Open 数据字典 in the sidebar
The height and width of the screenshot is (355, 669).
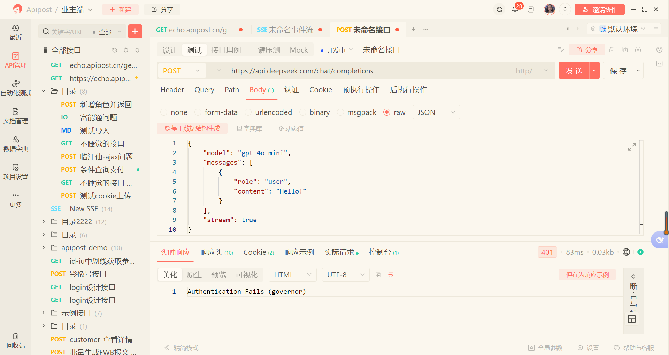[x=16, y=144]
